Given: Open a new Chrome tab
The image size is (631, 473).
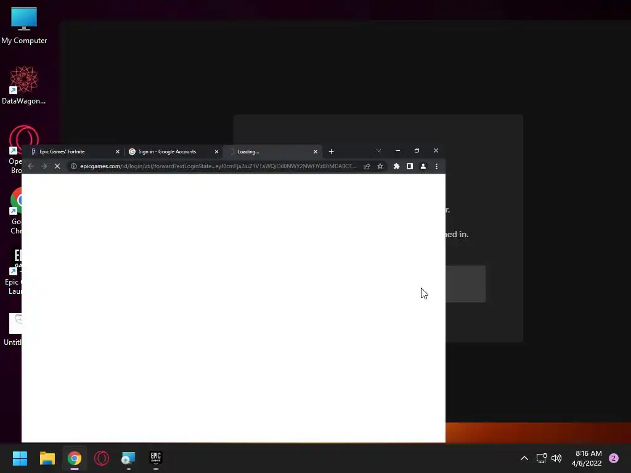Looking at the screenshot, I should (331, 152).
